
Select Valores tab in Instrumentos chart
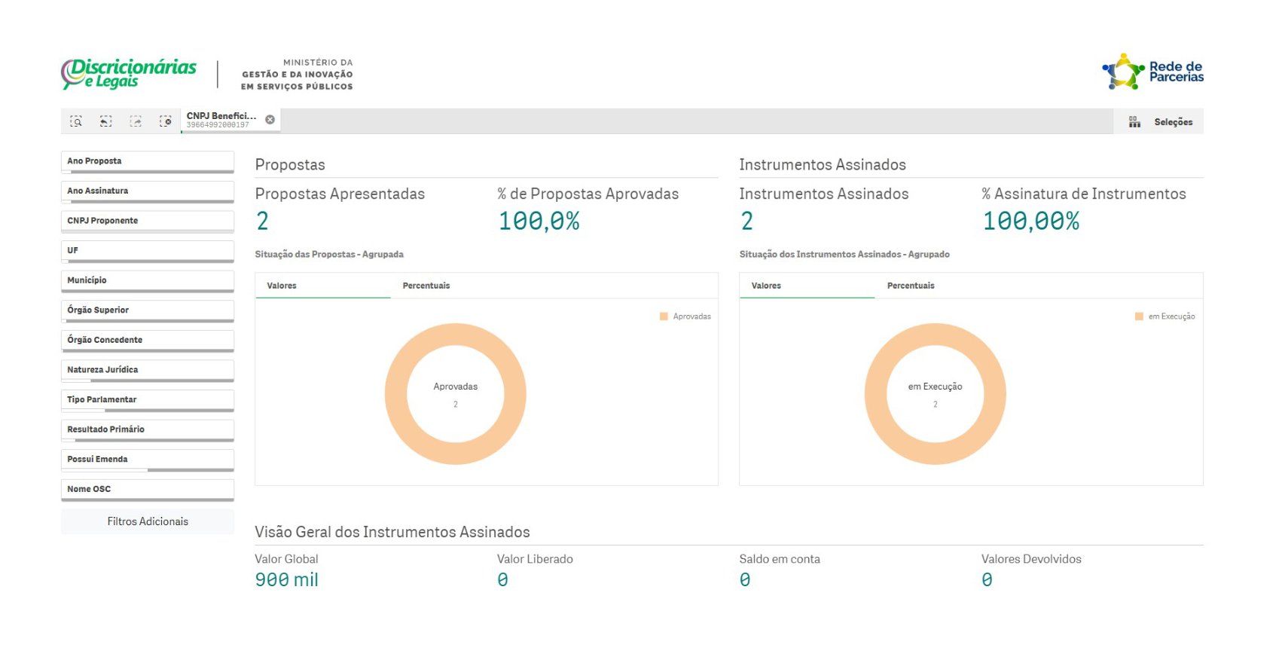click(766, 286)
